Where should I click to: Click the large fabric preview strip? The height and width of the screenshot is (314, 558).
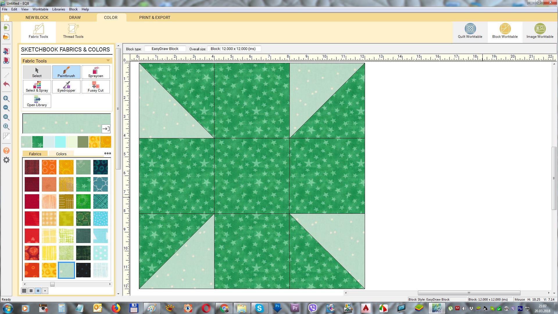pyautogui.click(x=66, y=123)
